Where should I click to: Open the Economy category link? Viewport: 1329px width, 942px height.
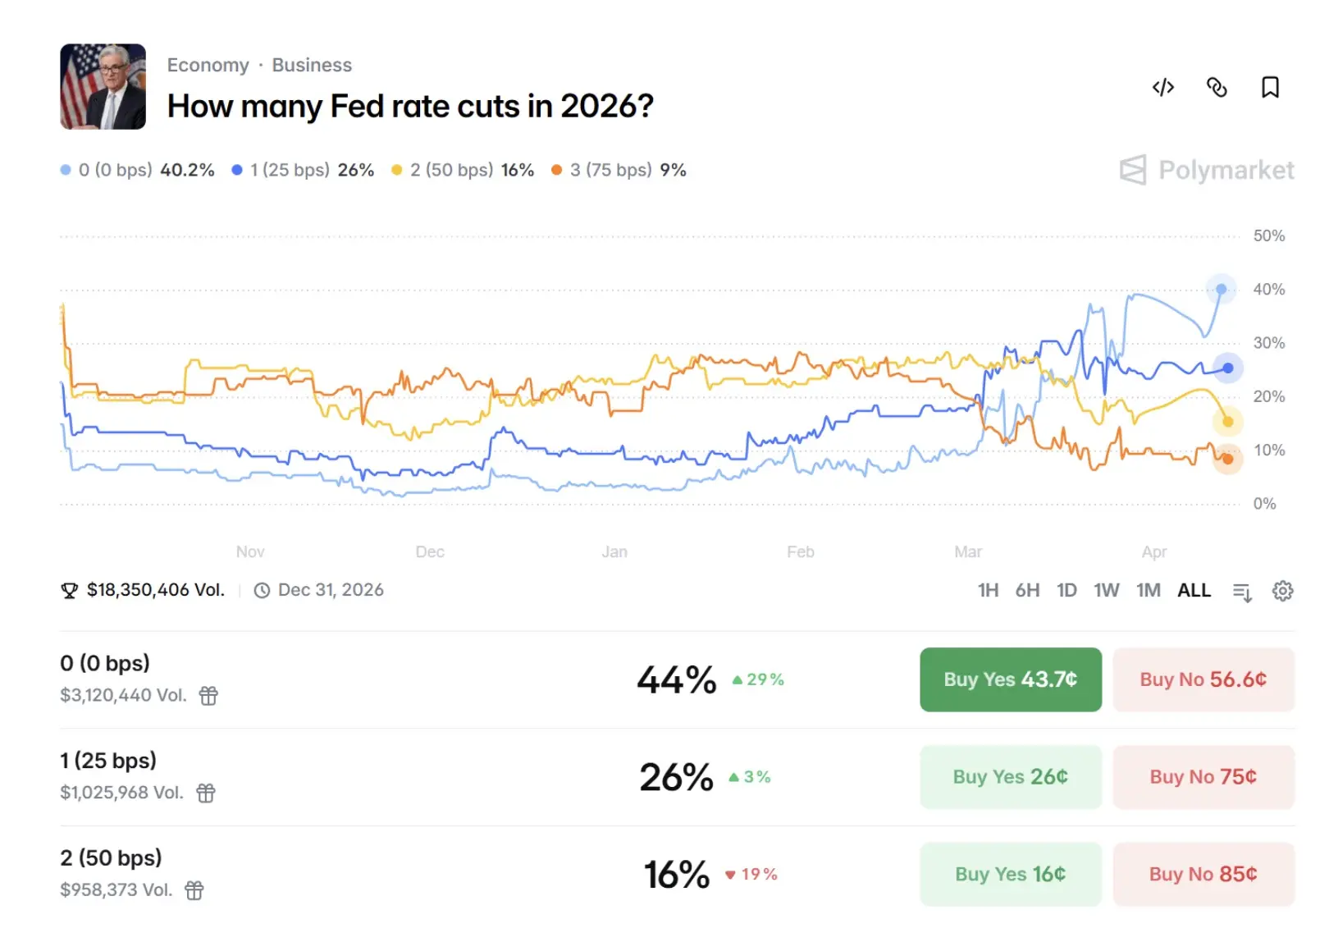(x=208, y=65)
